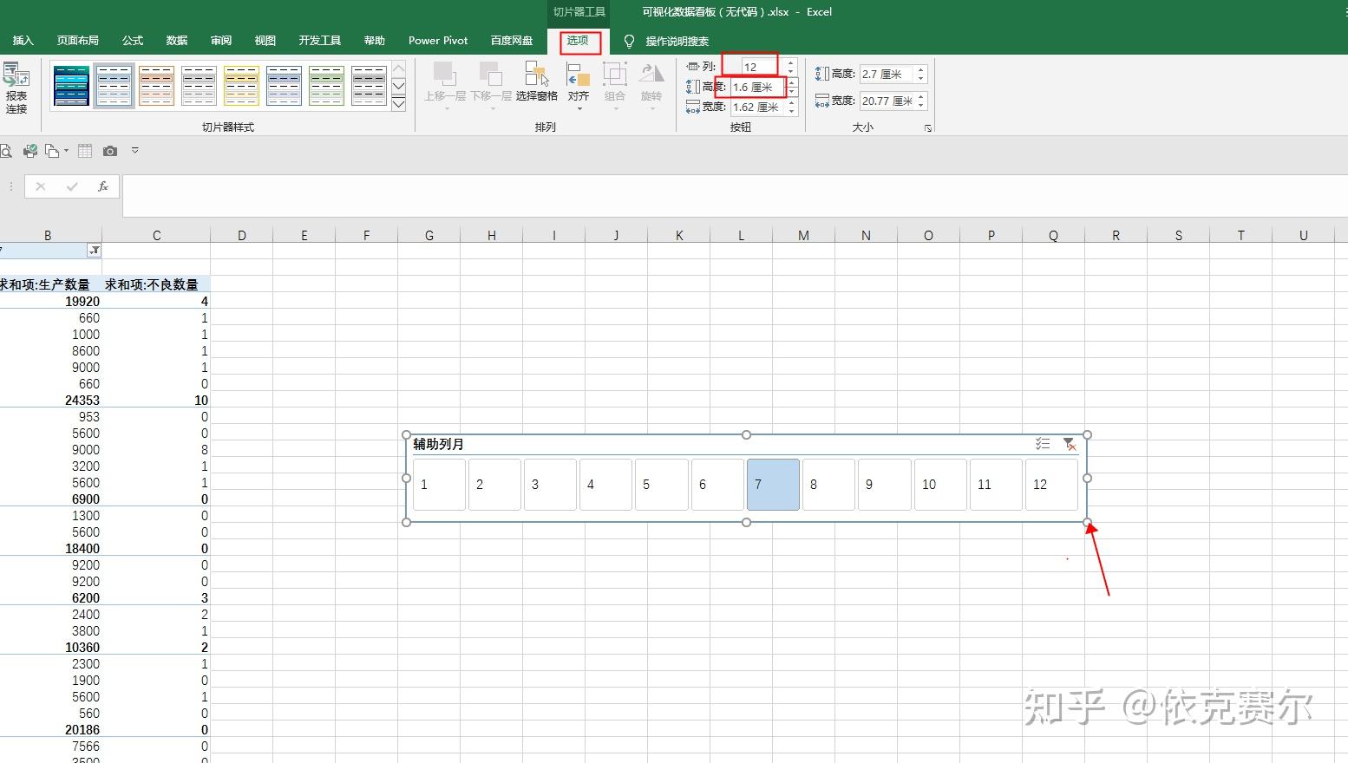Show previous row of slicer styles
This screenshot has height=763, width=1348.
(399, 68)
